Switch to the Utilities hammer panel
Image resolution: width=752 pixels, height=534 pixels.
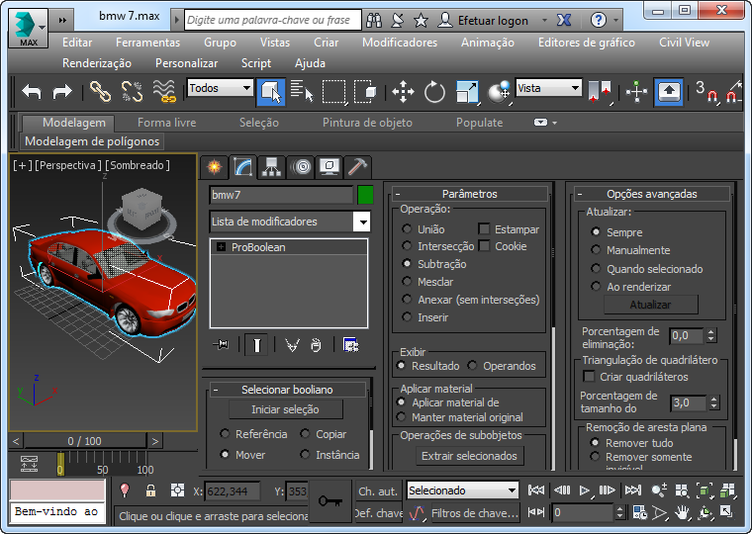(359, 166)
